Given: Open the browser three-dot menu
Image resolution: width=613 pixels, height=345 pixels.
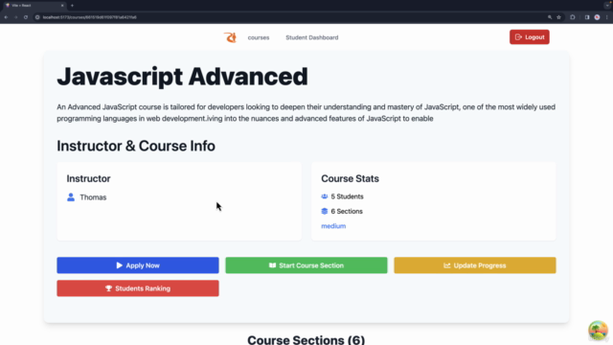Looking at the screenshot, I should click(x=606, y=17).
